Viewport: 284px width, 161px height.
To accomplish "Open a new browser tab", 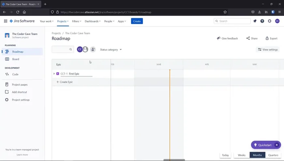I will [x=45, y=4].
